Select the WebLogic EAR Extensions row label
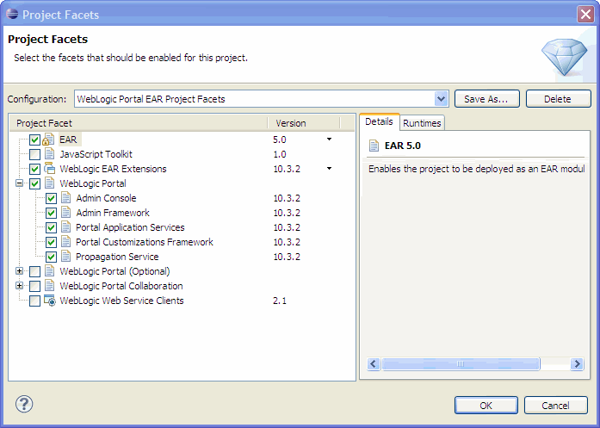 (x=114, y=169)
